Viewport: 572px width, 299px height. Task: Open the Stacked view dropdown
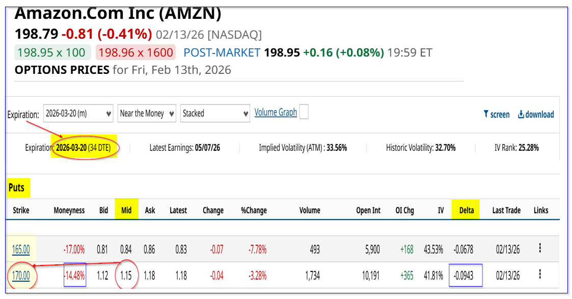pos(214,113)
